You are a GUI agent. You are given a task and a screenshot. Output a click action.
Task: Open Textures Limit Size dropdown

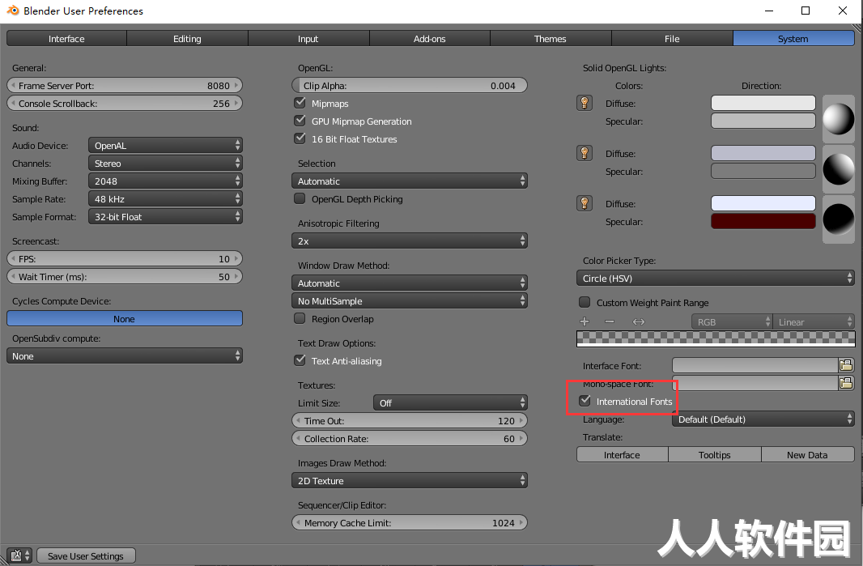click(x=450, y=402)
